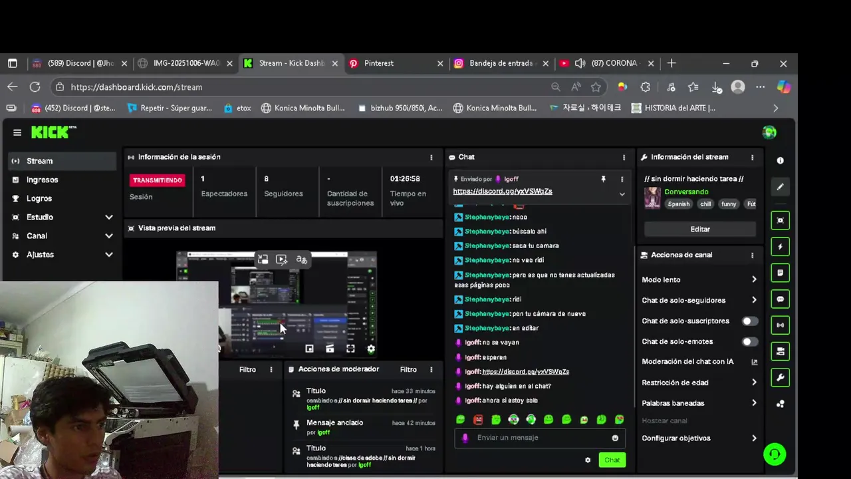Click the fullscreen icon in stream preview
Viewport: 851px width, 479px height.
(350, 349)
